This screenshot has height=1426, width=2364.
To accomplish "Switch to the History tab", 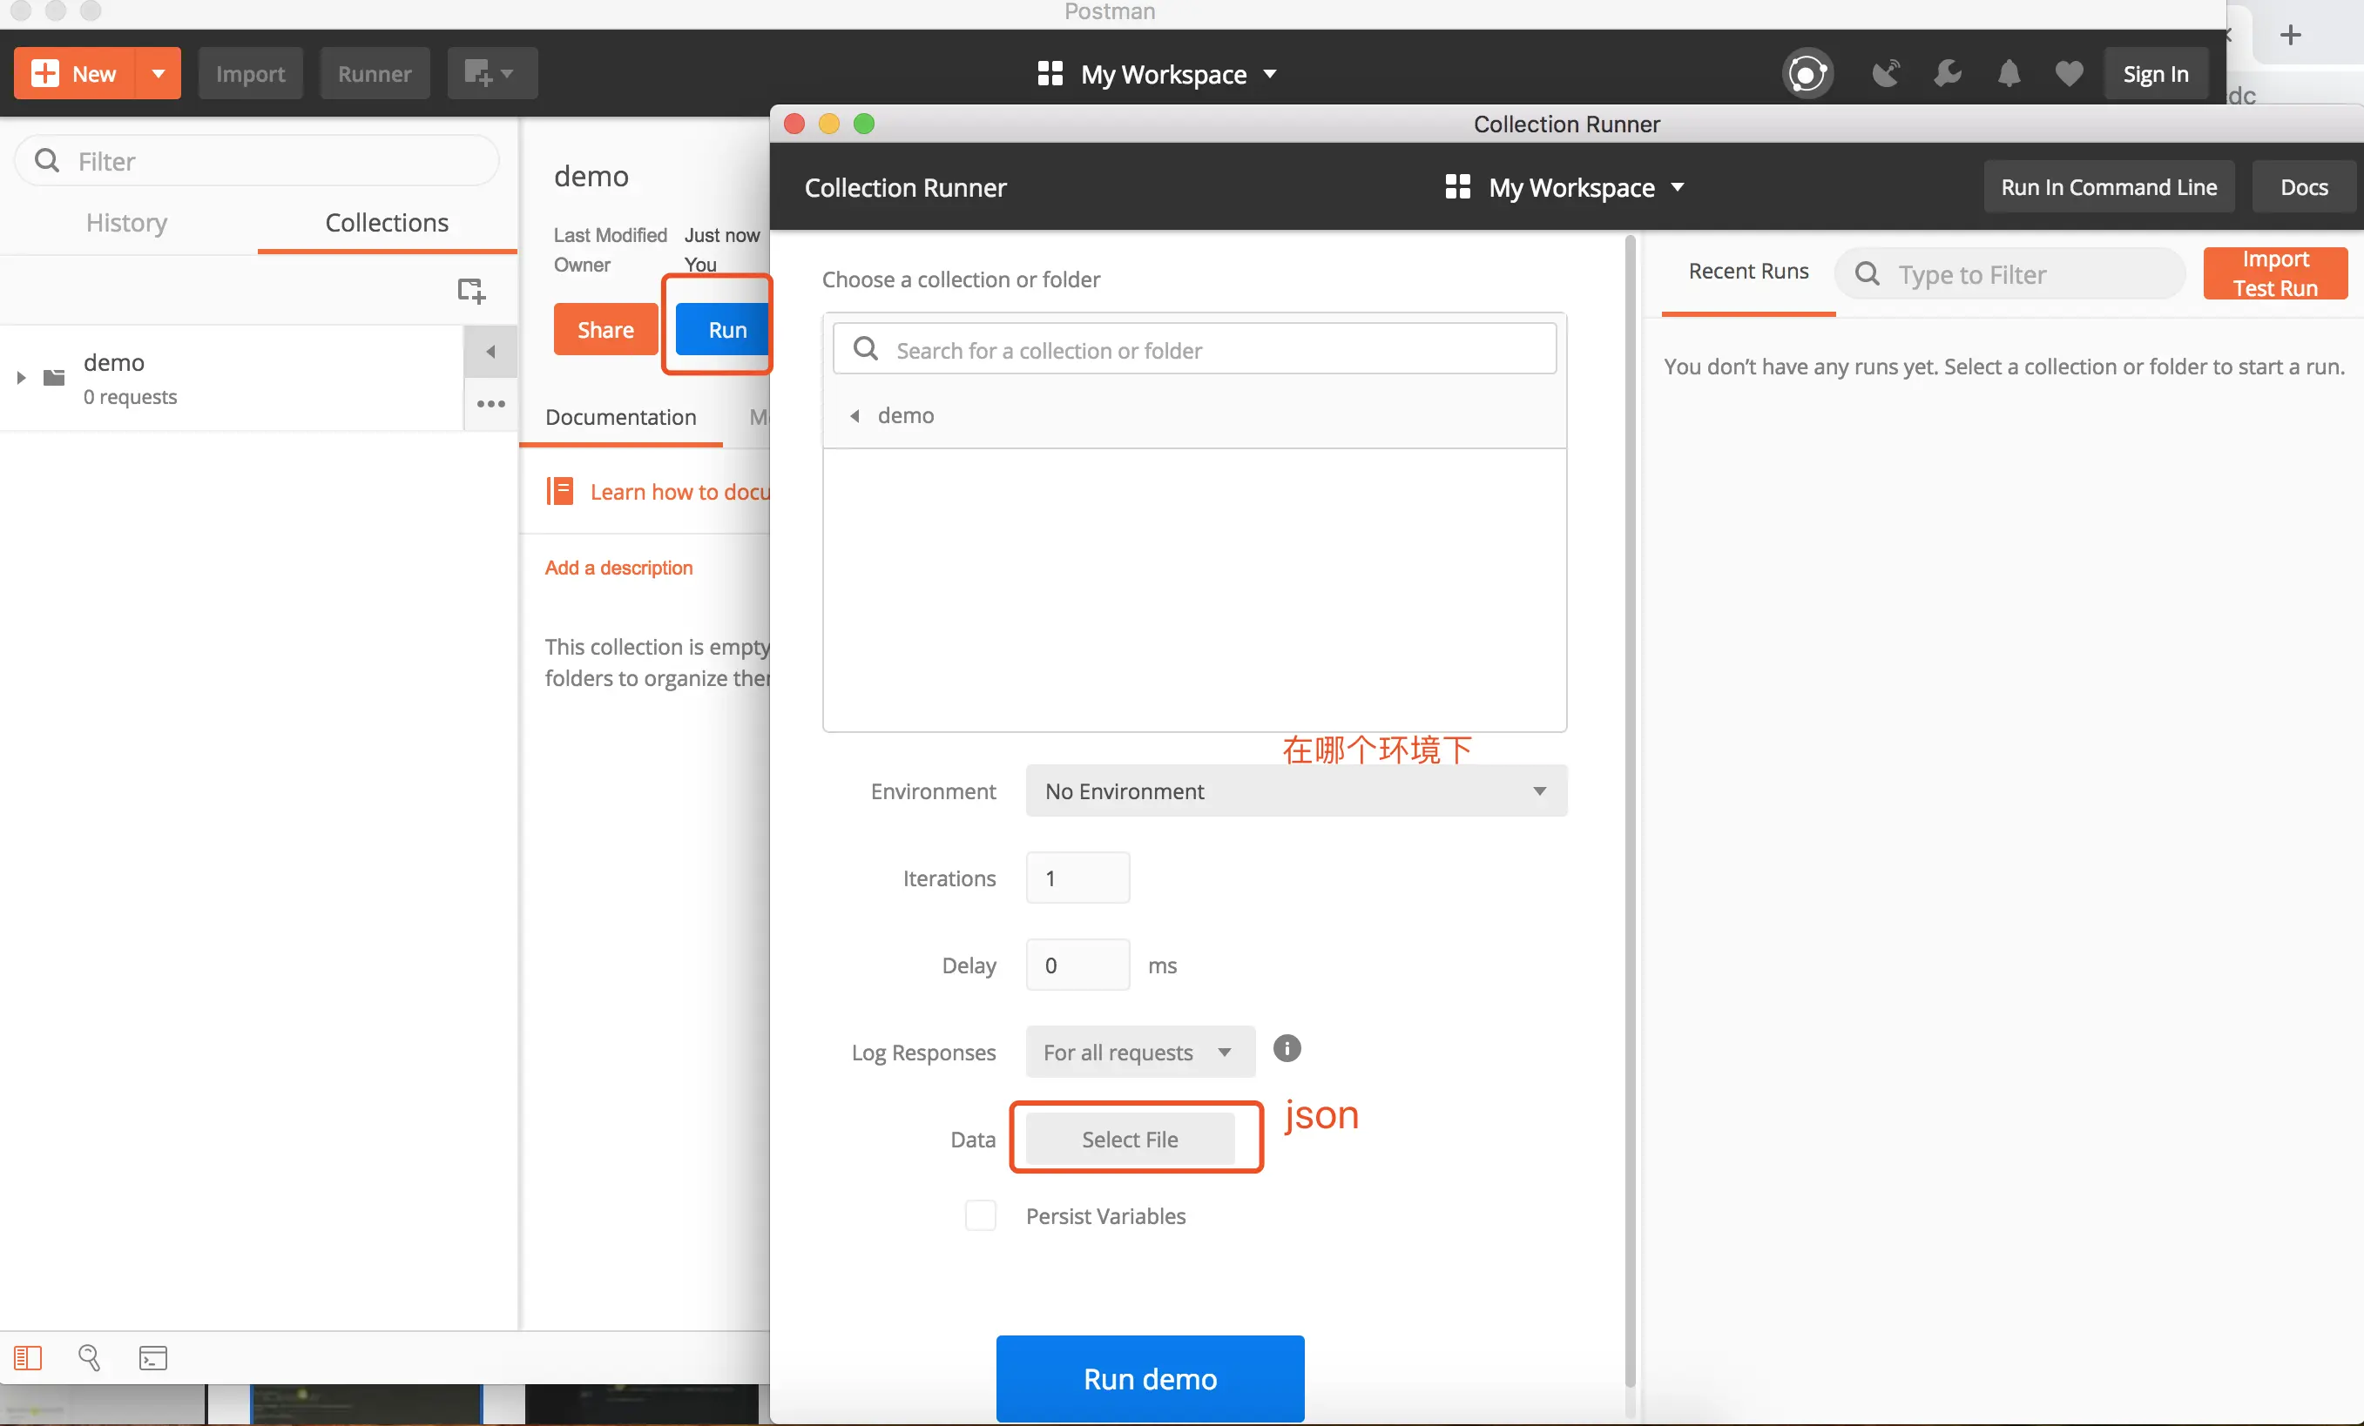I will tap(126, 223).
